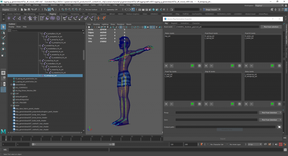The width and height of the screenshot is (288, 156).
Task: Toggle viewport wireframe on shaded button
Action: coord(151,27)
